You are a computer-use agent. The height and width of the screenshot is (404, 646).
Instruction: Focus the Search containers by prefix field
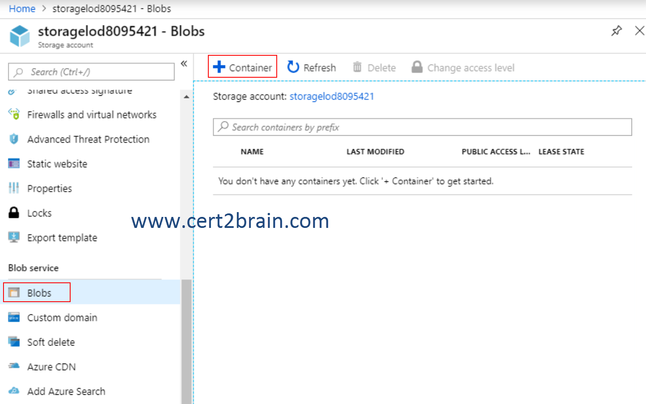click(x=422, y=127)
